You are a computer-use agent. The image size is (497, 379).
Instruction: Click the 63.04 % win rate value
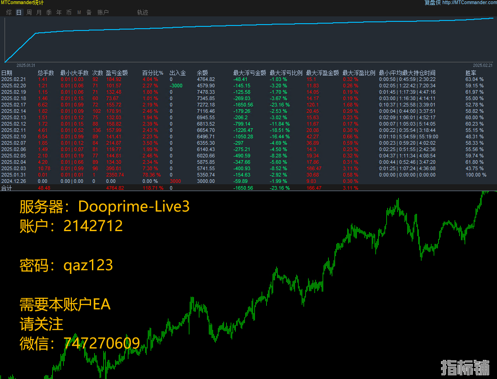click(475, 79)
